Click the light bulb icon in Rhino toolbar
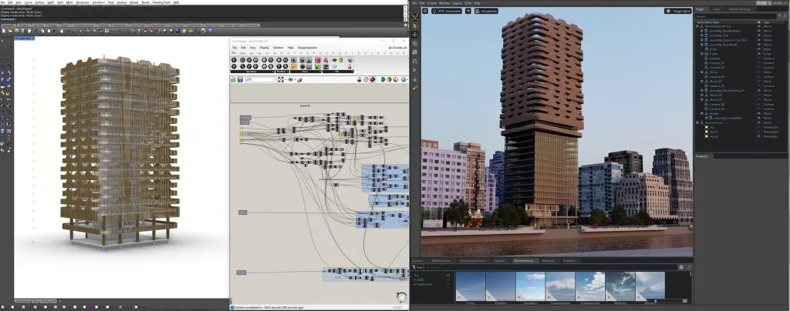Image resolution: width=790 pixels, height=311 pixels. [139, 31]
